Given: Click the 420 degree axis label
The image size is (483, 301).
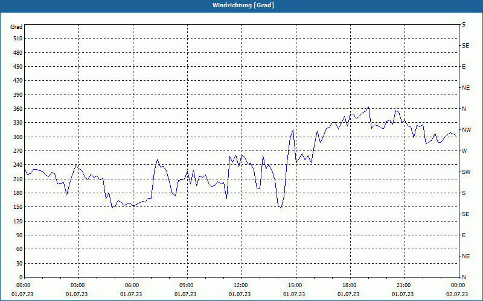Looking at the screenshot, I should [x=18, y=81].
